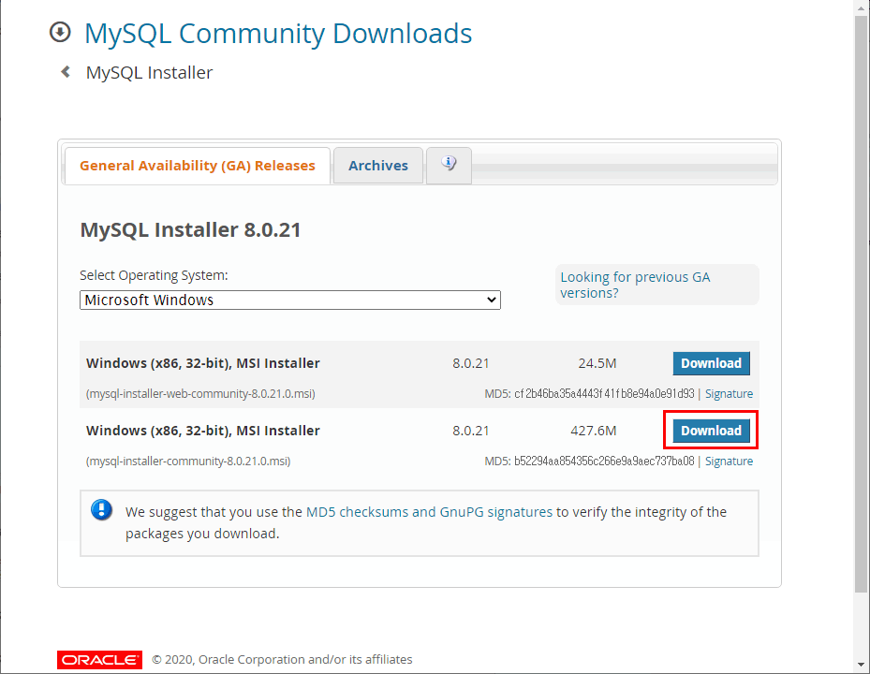Switch to General Availability (GA) Releases tab

point(198,166)
